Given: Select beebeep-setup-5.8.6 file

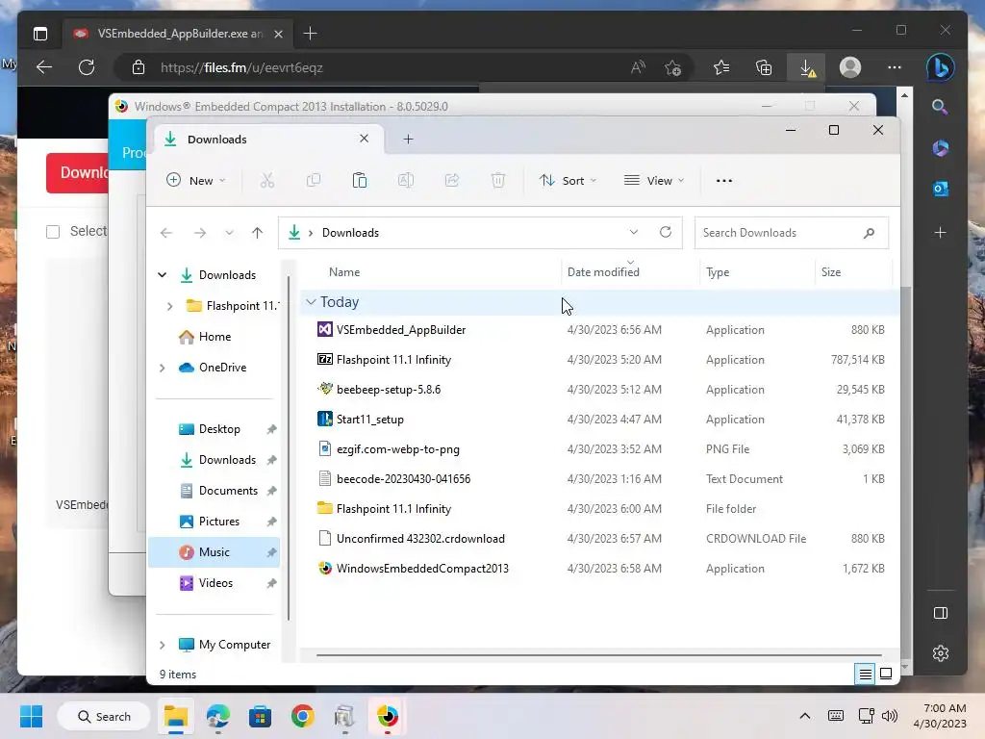Looking at the screenshot, I should coord(389,390).
